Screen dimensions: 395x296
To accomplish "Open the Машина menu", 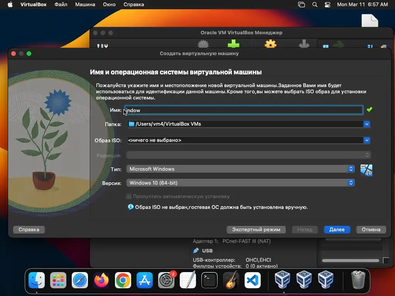I will click(x=85, y=5).
